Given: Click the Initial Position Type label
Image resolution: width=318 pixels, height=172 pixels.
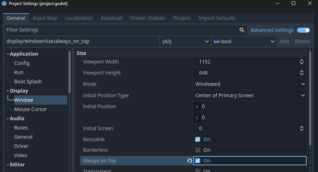Looking at the screenshot, I should coord(106,95).
